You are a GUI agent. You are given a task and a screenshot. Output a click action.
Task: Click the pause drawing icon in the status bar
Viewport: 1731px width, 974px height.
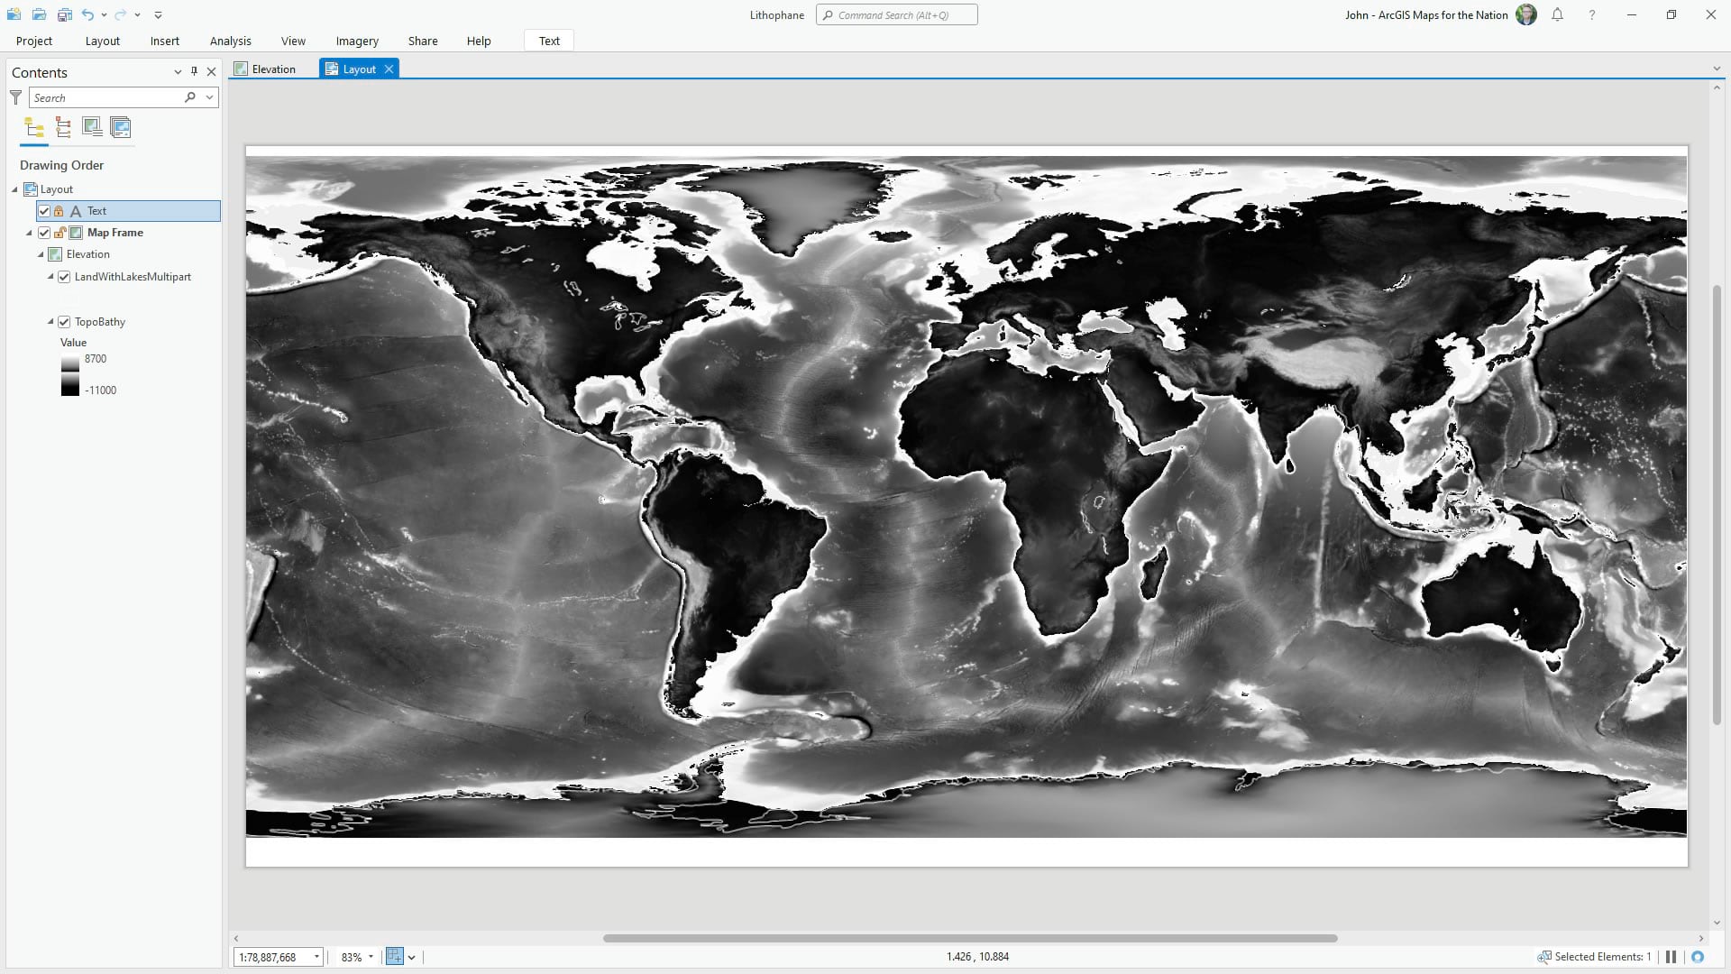tap(1671, 957)
